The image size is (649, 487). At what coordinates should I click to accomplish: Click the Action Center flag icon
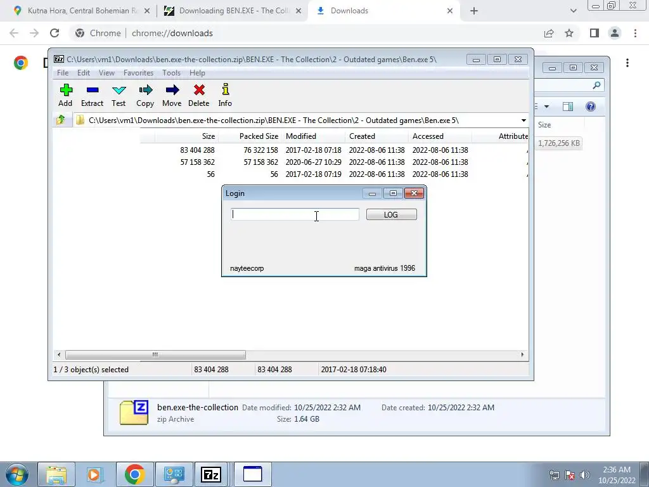point(570,475)
